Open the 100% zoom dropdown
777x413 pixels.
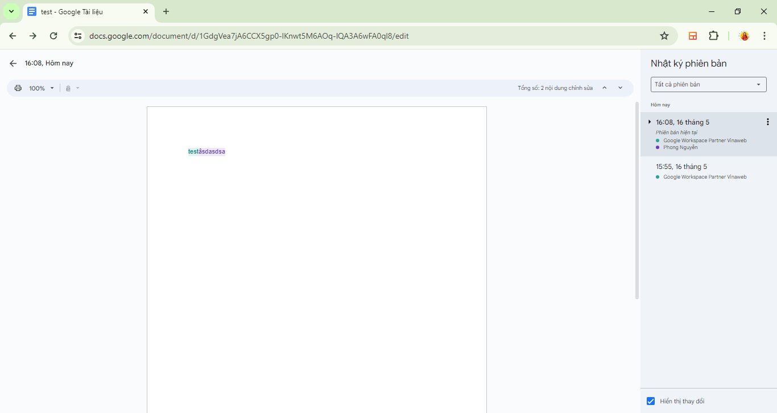[42, 88]
